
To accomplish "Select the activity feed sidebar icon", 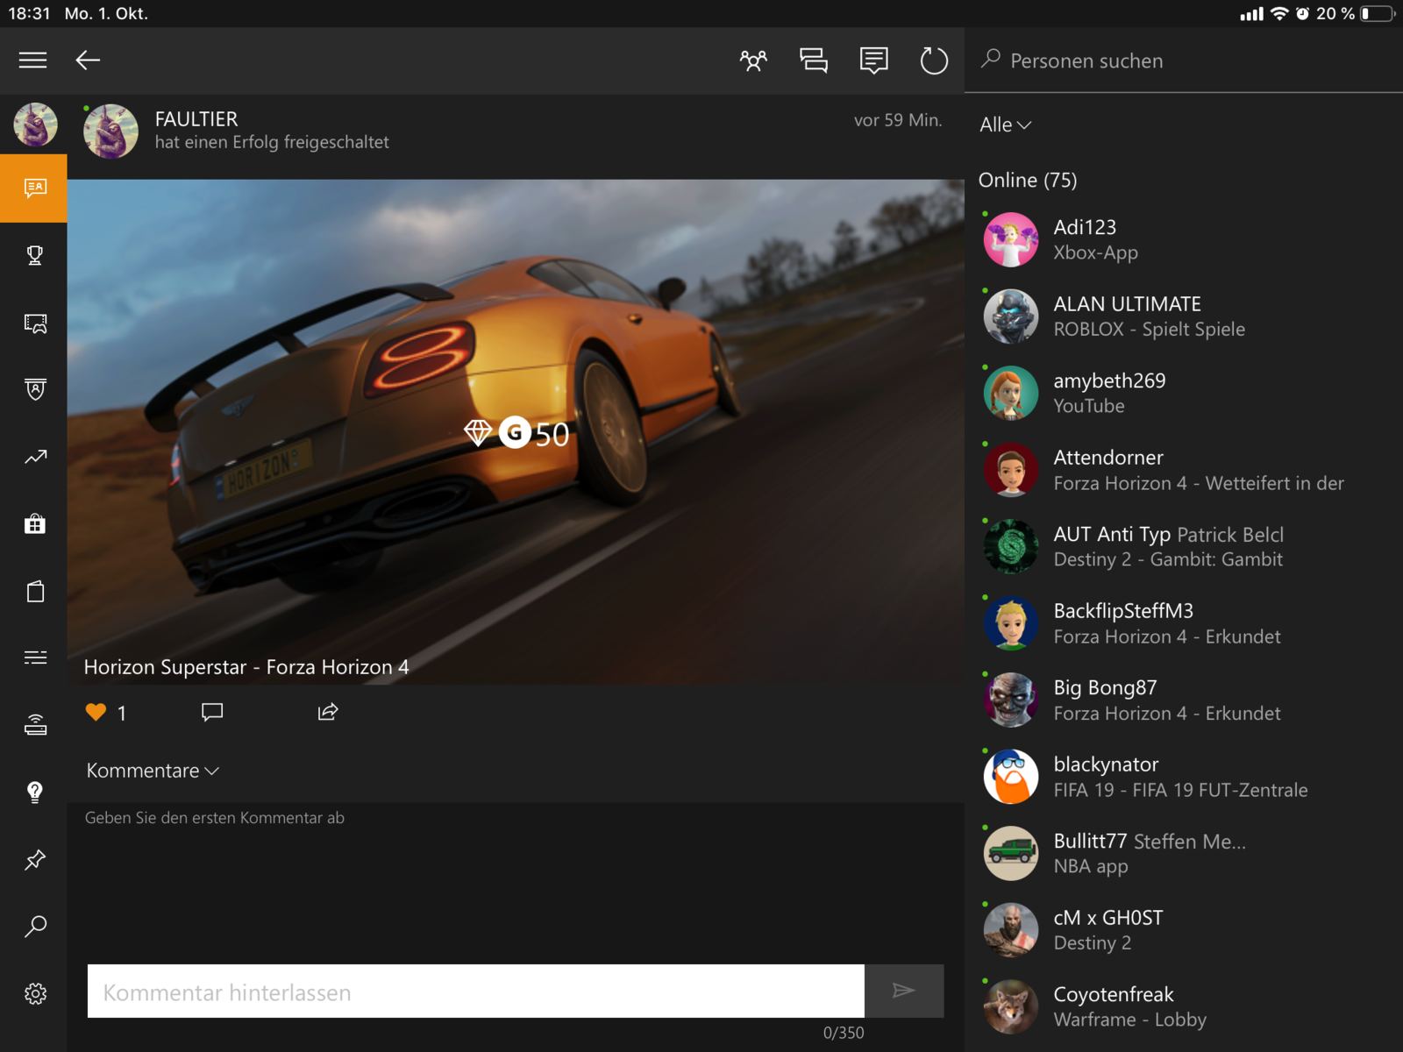I will coord(33,188).
